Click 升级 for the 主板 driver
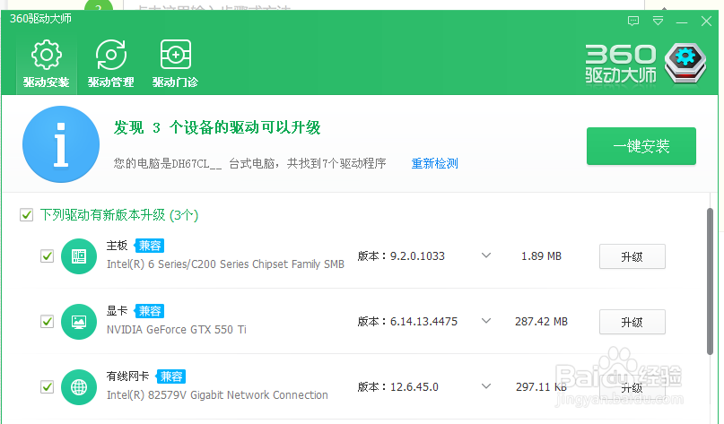The image size is (724, 424). click(x=632, y=256)
